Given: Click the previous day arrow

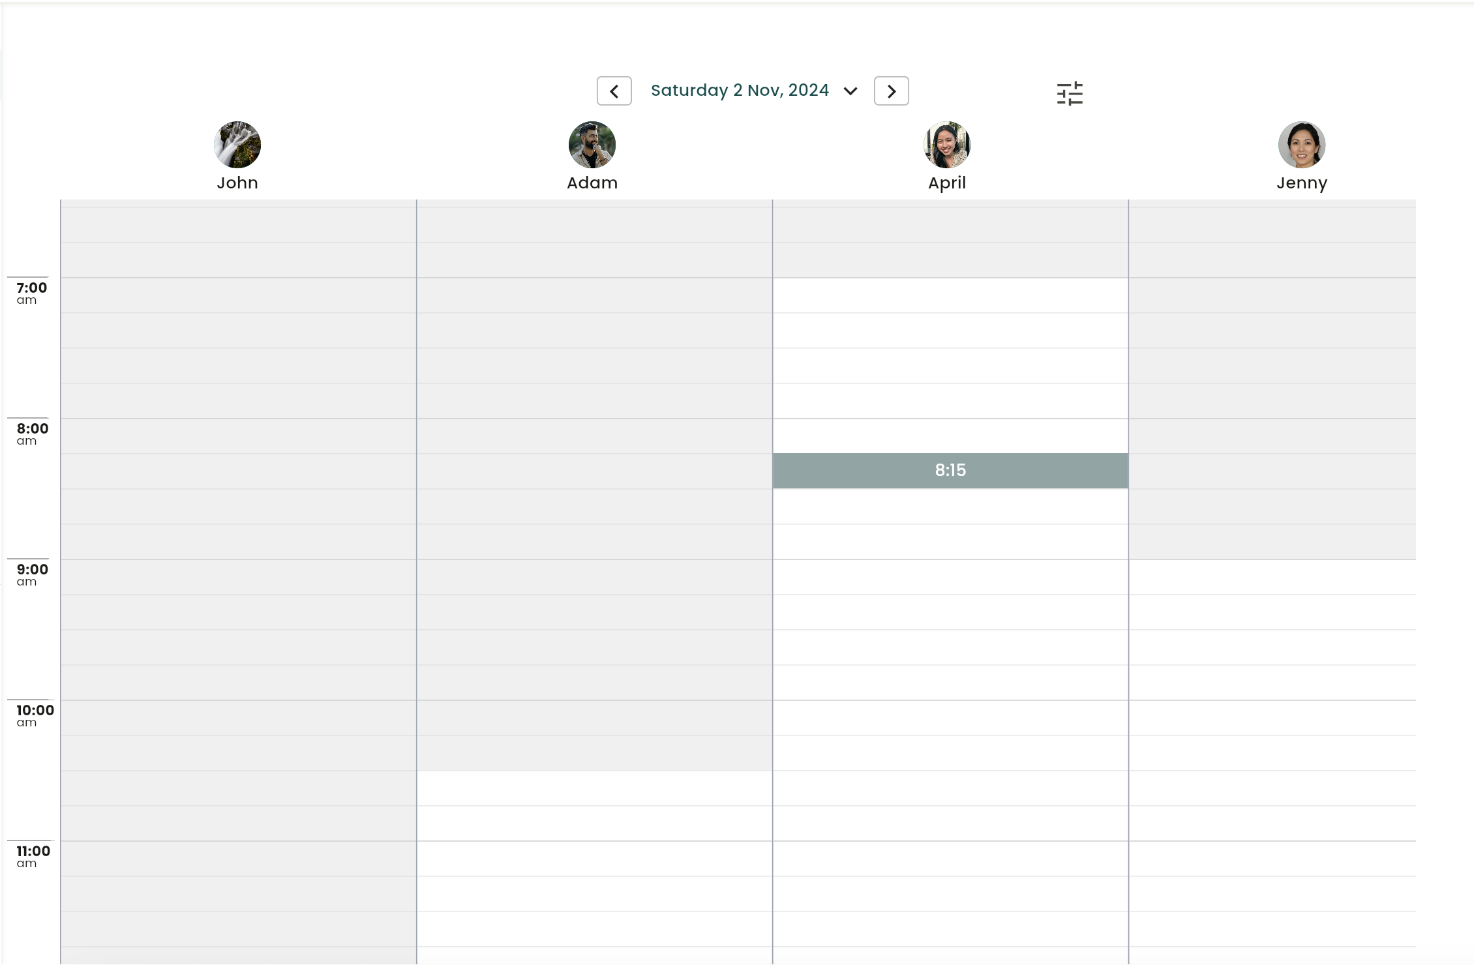Looking at the screenshot, I should pos(614,91).
